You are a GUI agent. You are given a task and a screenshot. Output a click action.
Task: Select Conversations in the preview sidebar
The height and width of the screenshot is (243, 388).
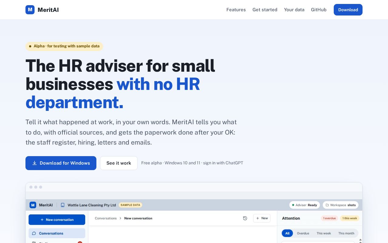click(x=57, y=233)
